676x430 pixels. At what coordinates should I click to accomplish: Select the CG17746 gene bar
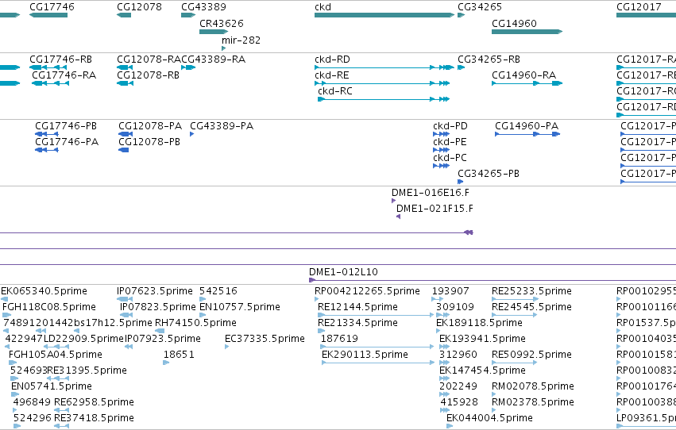tap(48, 15)
